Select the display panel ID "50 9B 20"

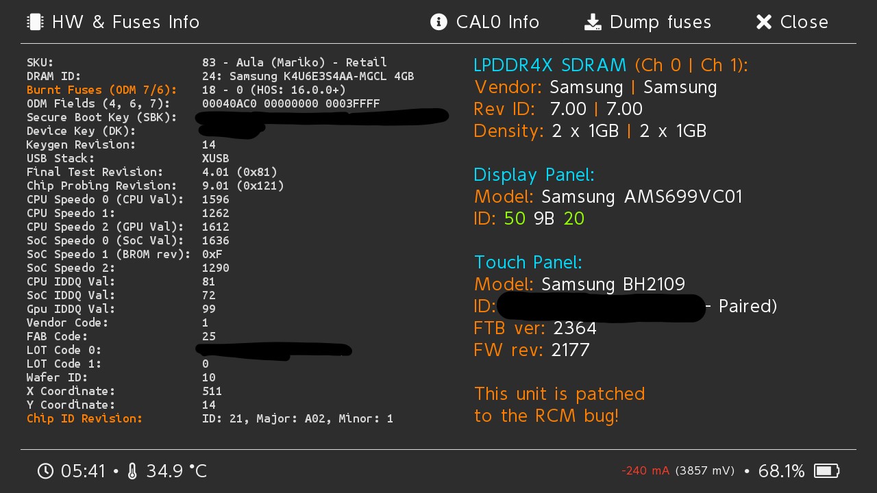pyautogui.click(x=544, y=218)
